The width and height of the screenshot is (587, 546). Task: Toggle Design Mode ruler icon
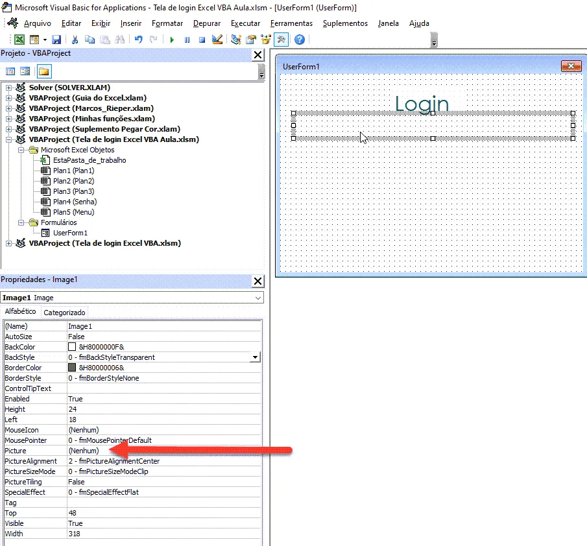(x=217, y=40)
